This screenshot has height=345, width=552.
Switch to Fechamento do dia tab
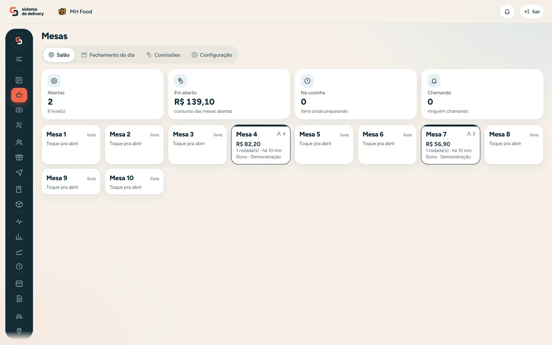pos(108,55)
